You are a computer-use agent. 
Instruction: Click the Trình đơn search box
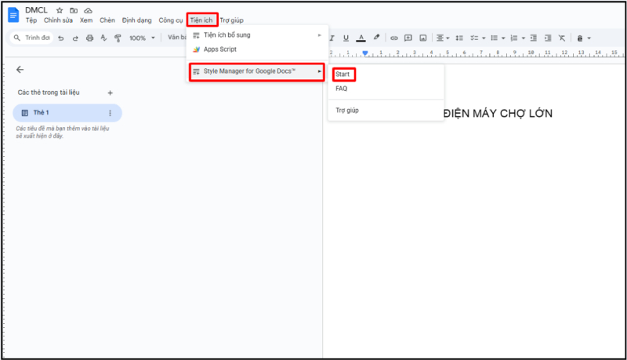click(32, 38)
